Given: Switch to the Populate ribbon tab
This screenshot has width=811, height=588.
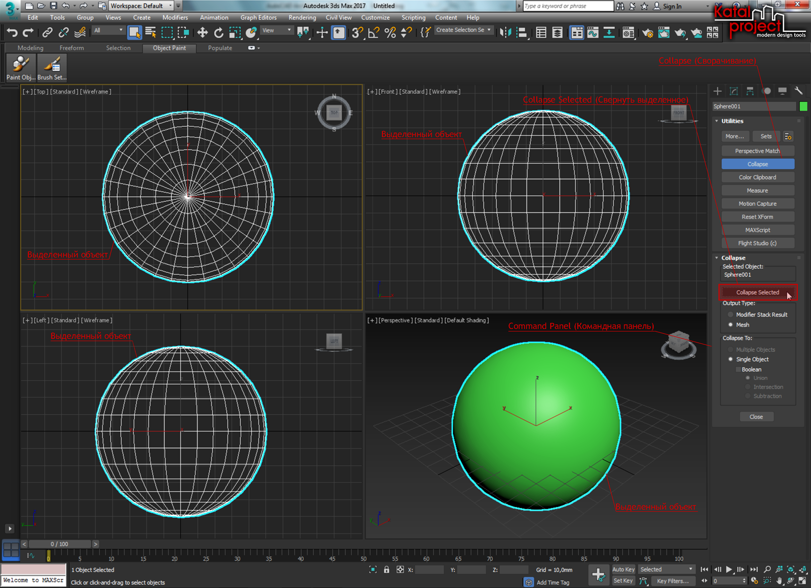Looking at the screenshot, I should coord(220,48).
